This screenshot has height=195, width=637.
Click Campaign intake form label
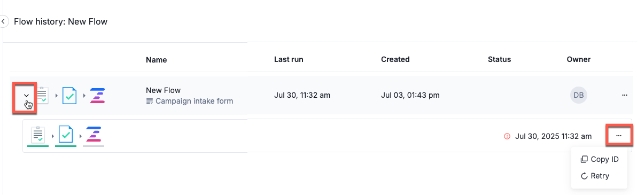[194, 101]
